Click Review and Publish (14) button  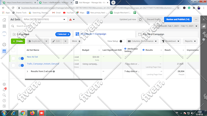click(178, 19)
